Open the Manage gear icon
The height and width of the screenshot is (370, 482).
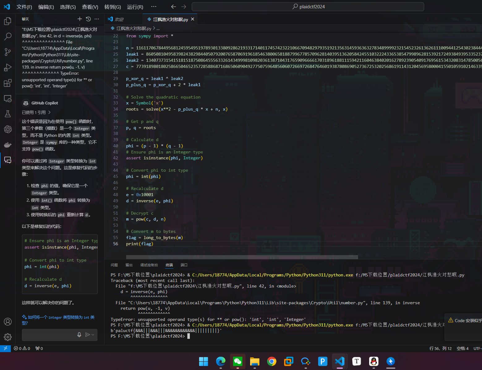8,337
